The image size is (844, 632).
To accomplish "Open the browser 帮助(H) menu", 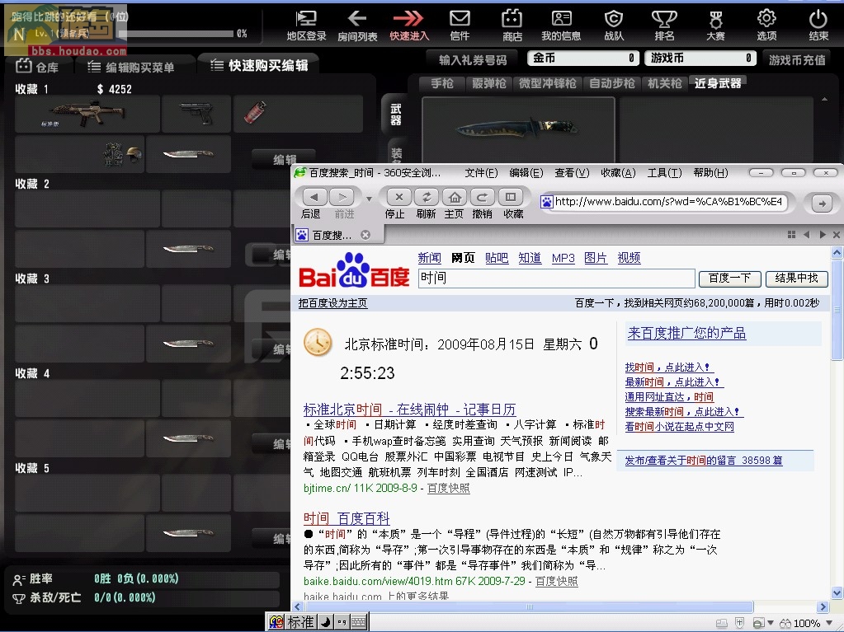I will click(710, 172).
